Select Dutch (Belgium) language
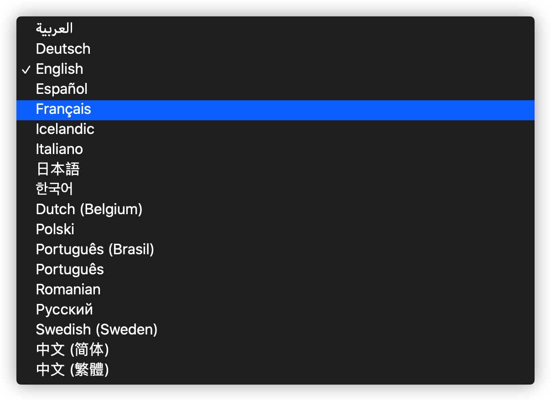Viewport: 551px width, 401px height. pos(275,209)
